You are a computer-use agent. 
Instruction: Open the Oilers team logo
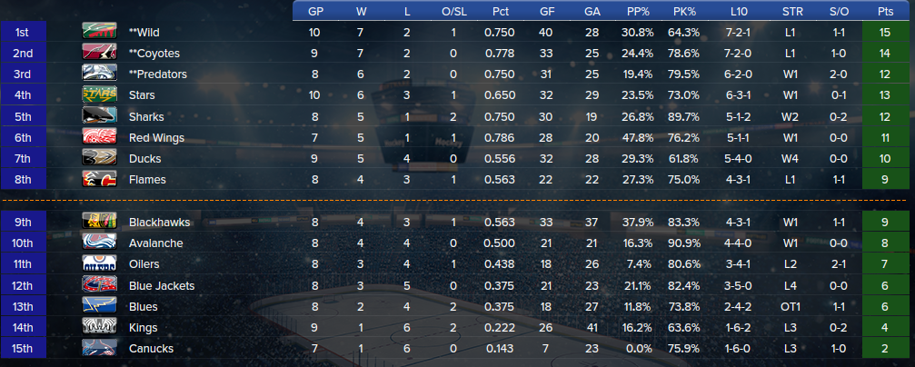pos(99,263)
